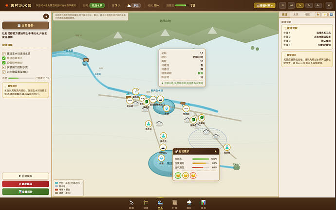The image size is (336, 210).
Task: Click the yellow neutral face villager icon
Action: [186, 175]
